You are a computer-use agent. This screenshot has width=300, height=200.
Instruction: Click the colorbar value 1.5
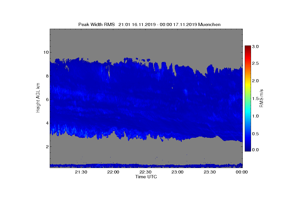255,99
